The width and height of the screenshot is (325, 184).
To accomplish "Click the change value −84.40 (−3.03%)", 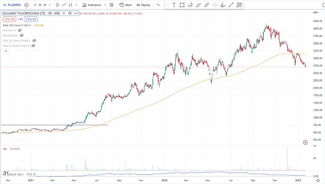I will 132,14.
